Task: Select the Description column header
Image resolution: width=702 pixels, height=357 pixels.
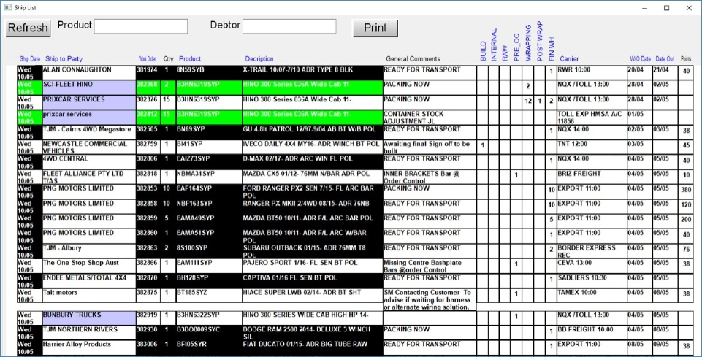Action: click(x=259, y=59)
